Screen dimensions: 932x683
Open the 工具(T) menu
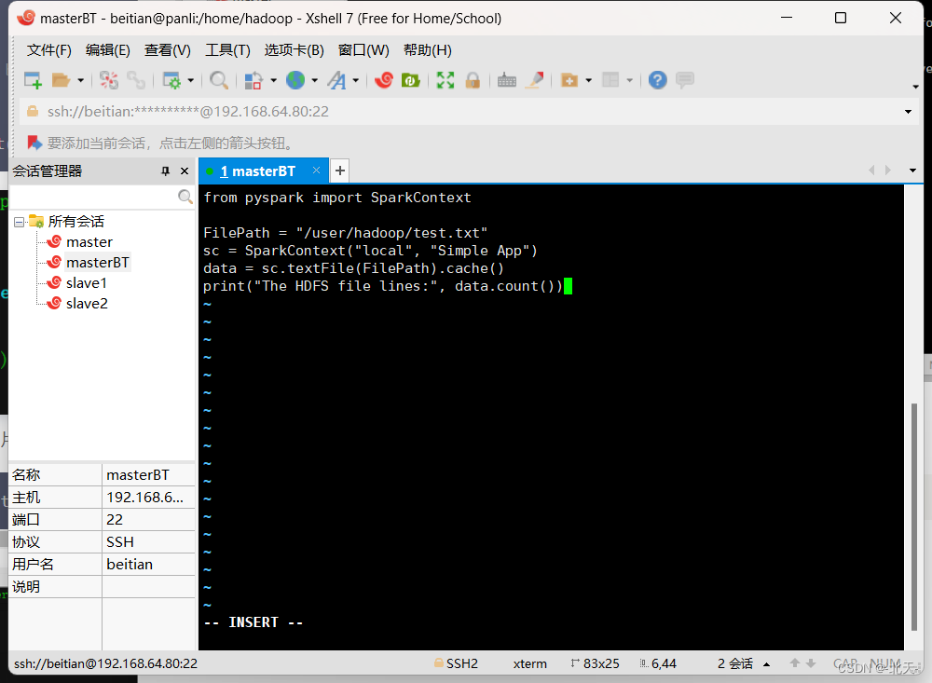pos(227,50)
